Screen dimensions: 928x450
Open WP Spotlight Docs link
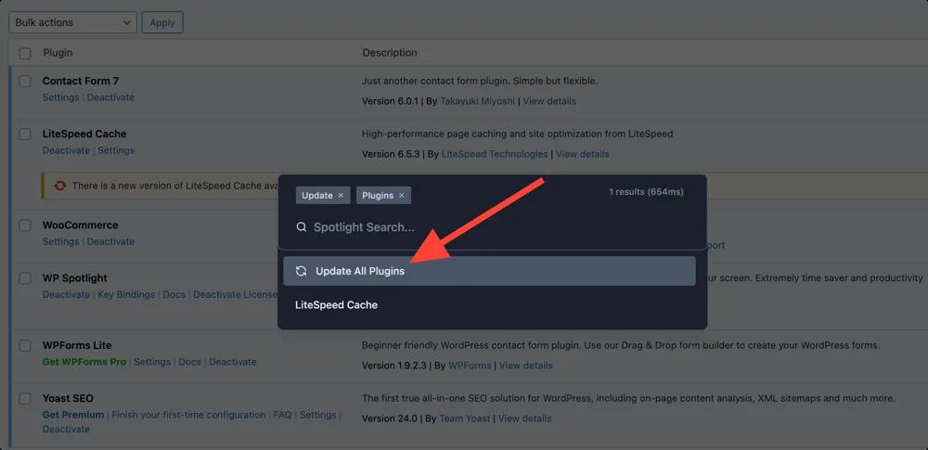point(174,294)
